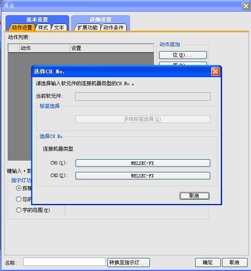Screen dimensions: 251x271
Task: Click 转换至指示灯... button
Action: click(x=128, y=263)
